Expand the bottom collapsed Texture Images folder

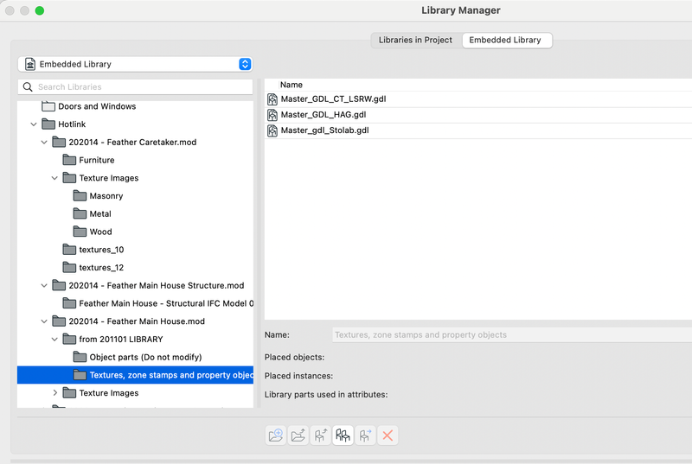(x=54, y=392)
